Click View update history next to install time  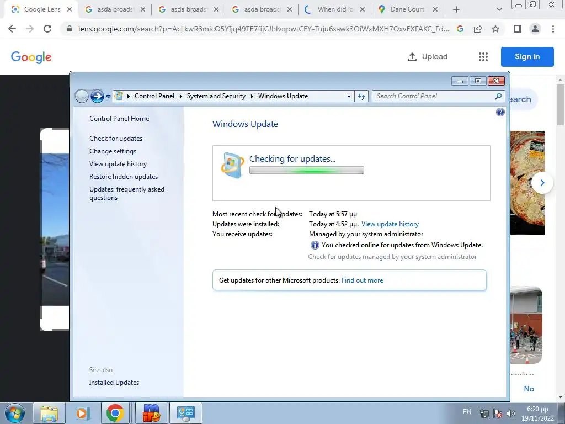(x=390, y=224)
